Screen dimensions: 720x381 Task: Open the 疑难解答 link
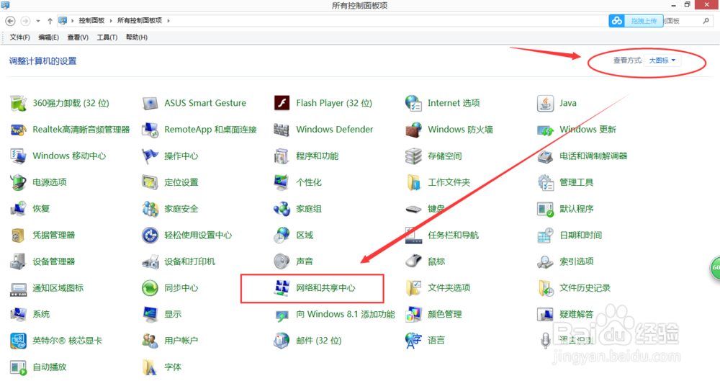[x=576, y=314]
